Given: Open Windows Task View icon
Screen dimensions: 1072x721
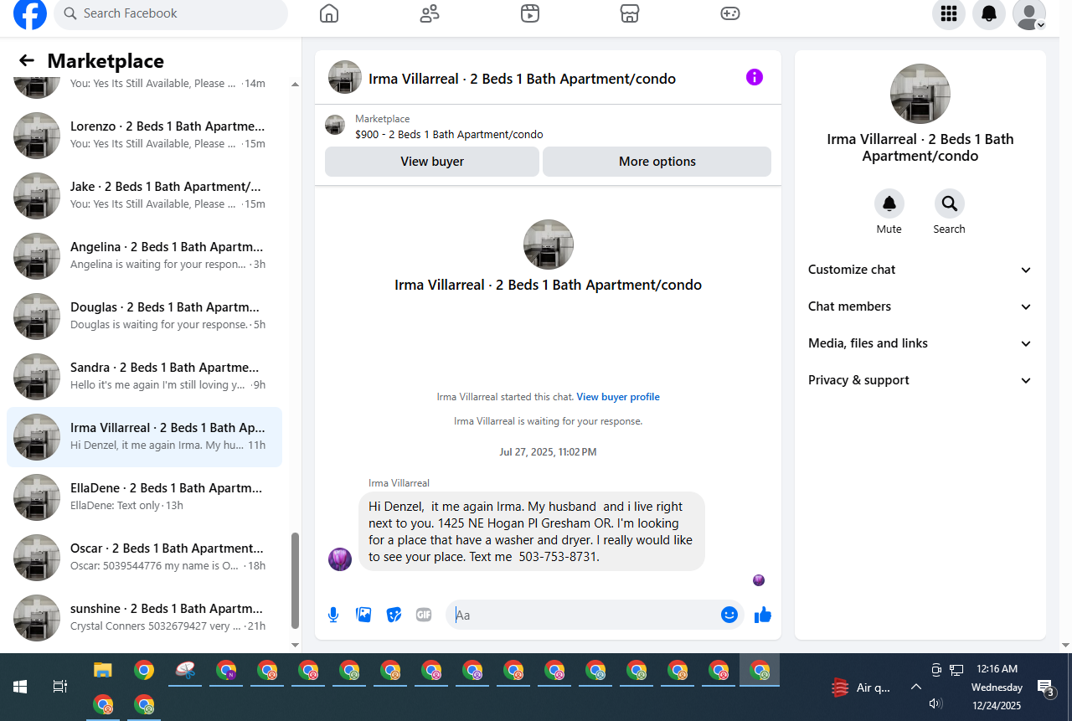Looking at the screenshot, I should 60,687.
